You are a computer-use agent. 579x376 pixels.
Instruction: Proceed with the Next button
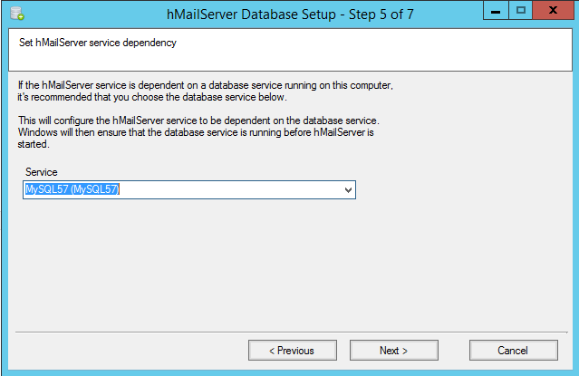coord(393,350)
